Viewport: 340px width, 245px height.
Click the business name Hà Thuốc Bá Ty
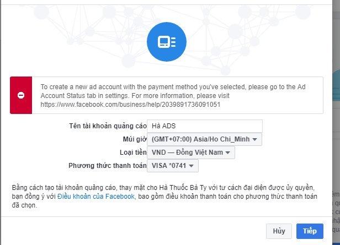coord(183,188)
